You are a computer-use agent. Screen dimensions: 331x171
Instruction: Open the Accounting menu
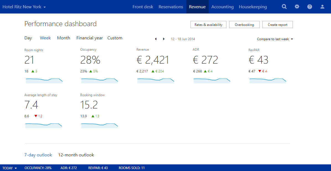pos(223,7)
